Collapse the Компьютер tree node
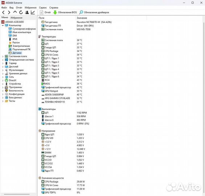Viewport: 205px width, 196px height. 3,25
